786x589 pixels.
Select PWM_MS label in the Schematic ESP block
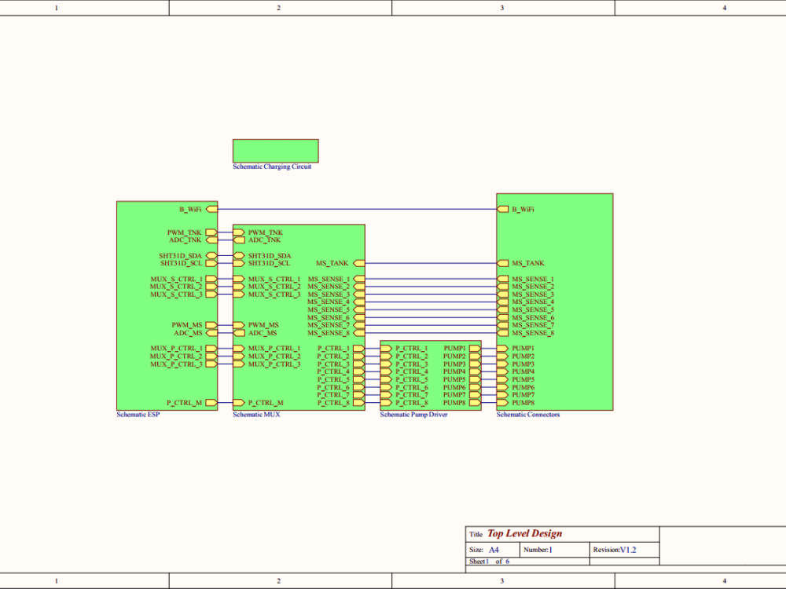pos(187,325)
